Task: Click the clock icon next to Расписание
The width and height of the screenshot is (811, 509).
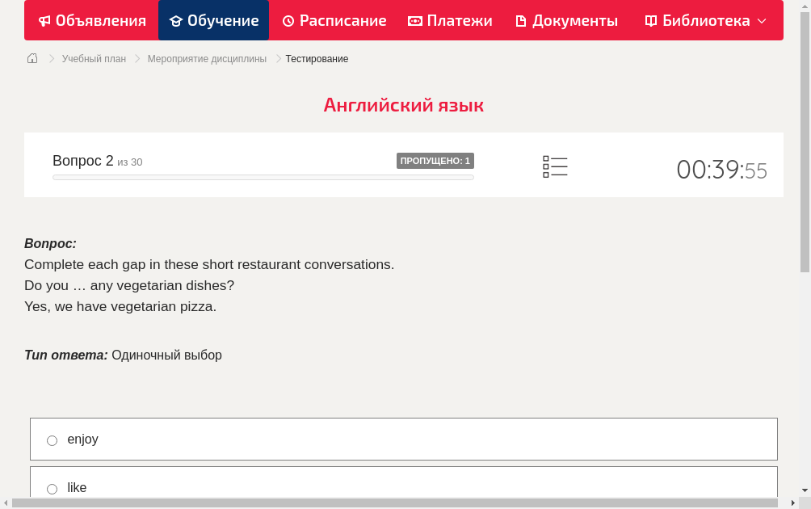Action: coord(287,20)
